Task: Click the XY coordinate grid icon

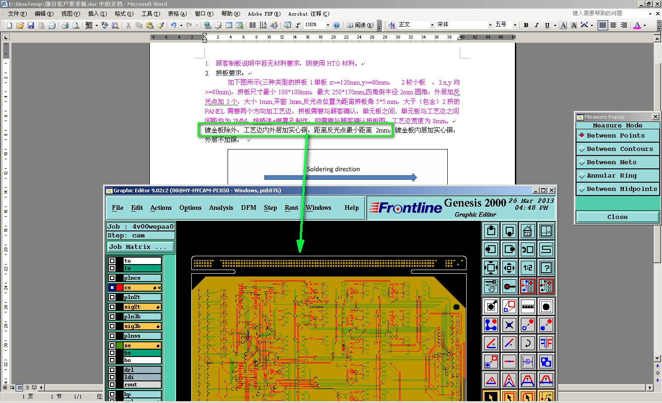Action: [x=546, y=231]
